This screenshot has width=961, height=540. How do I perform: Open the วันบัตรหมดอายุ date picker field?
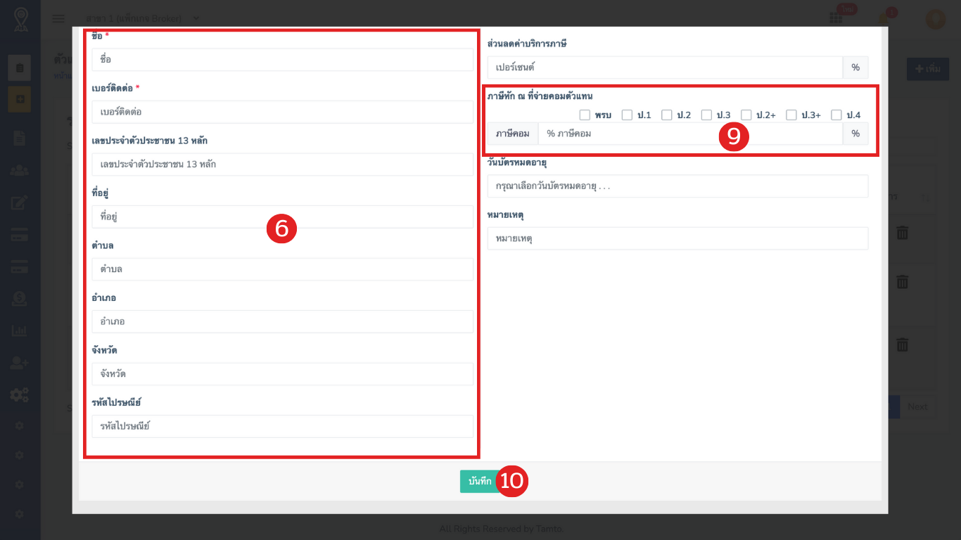tap(677, 186)
